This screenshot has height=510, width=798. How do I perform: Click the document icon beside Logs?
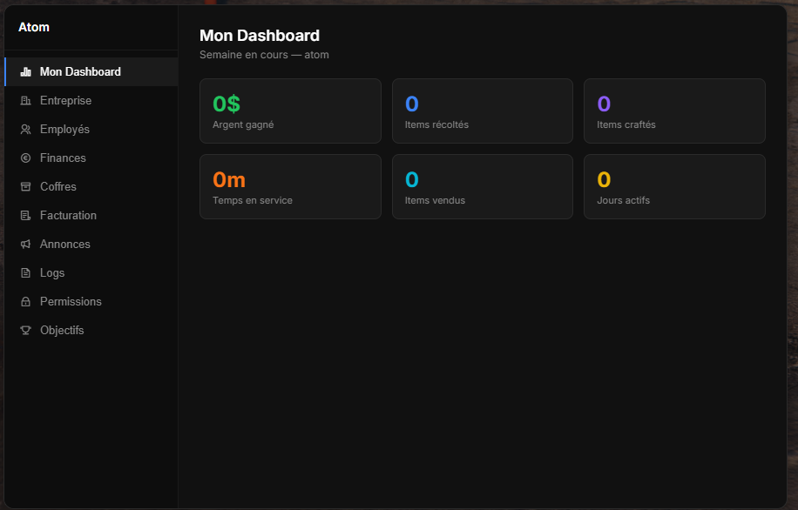coord(25,273)
